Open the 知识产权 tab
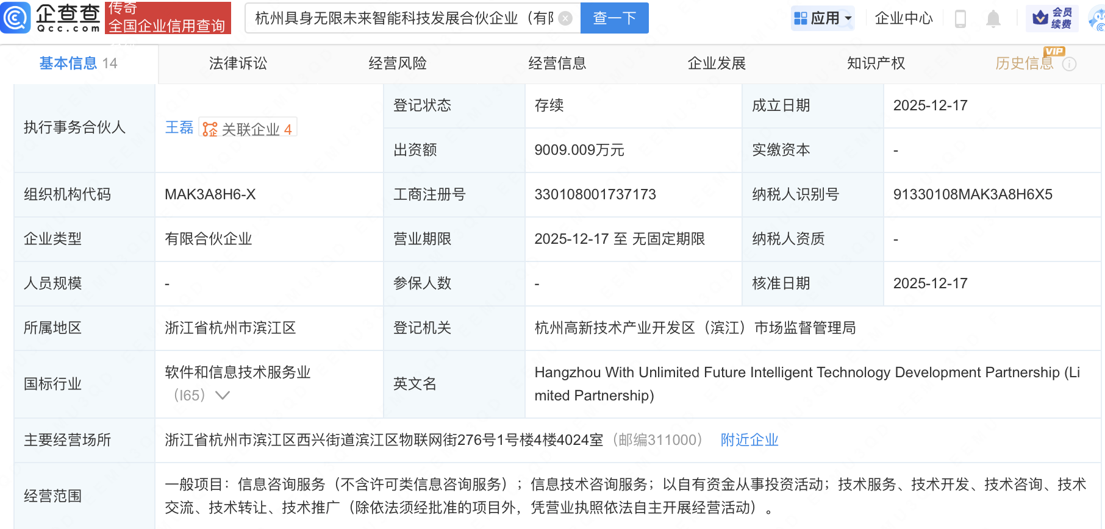Image resolution: width=1105 pixels, height=529 pixels. point(876,63)
